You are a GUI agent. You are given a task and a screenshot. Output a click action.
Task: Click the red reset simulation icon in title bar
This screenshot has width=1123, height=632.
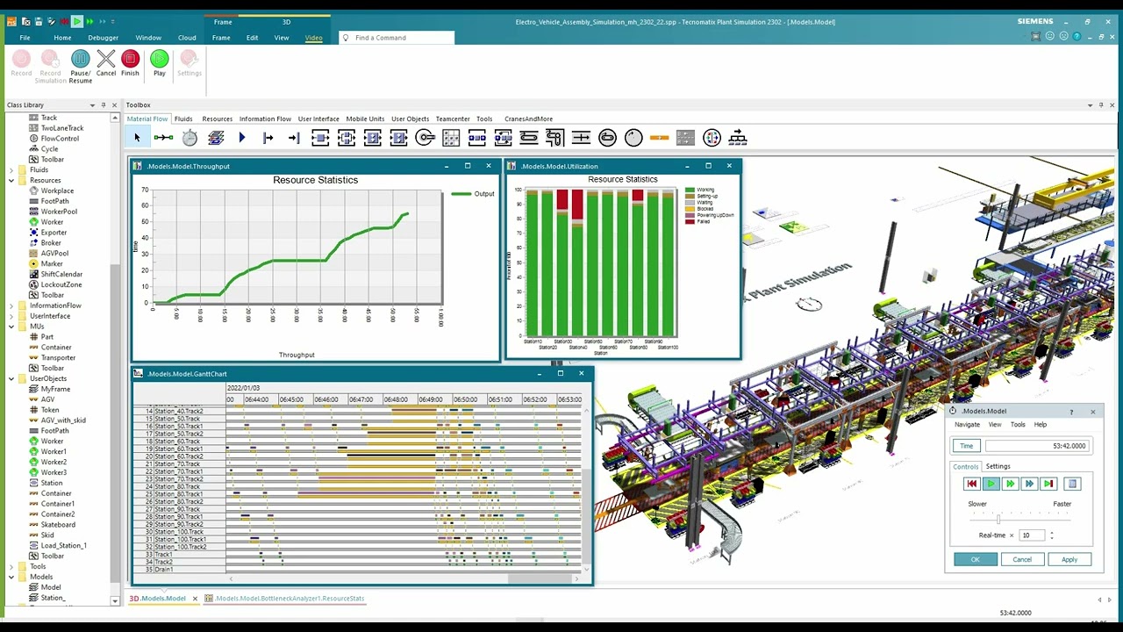coord(64,21)
